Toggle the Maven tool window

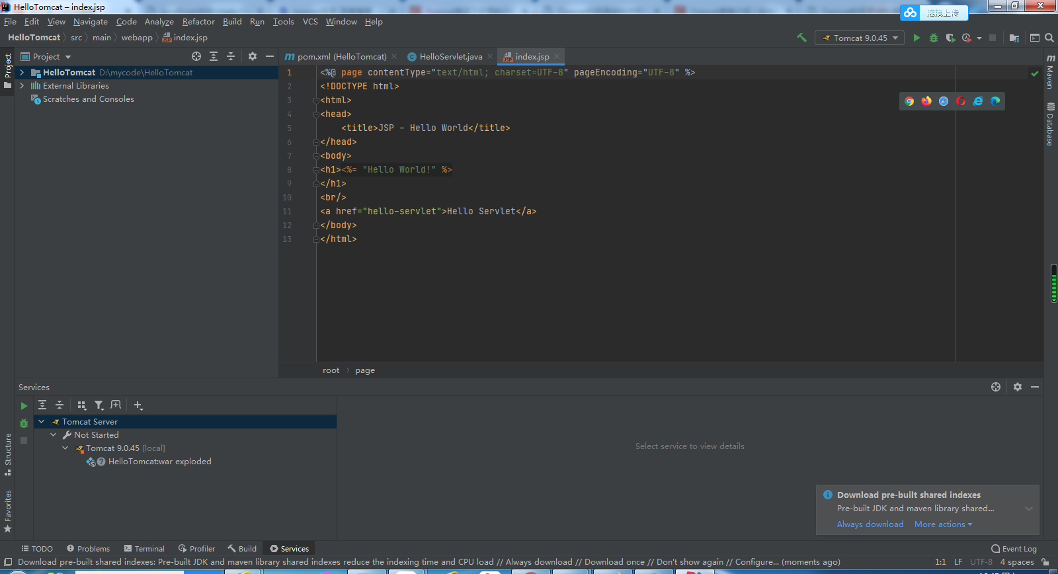tap(1050, 71)
